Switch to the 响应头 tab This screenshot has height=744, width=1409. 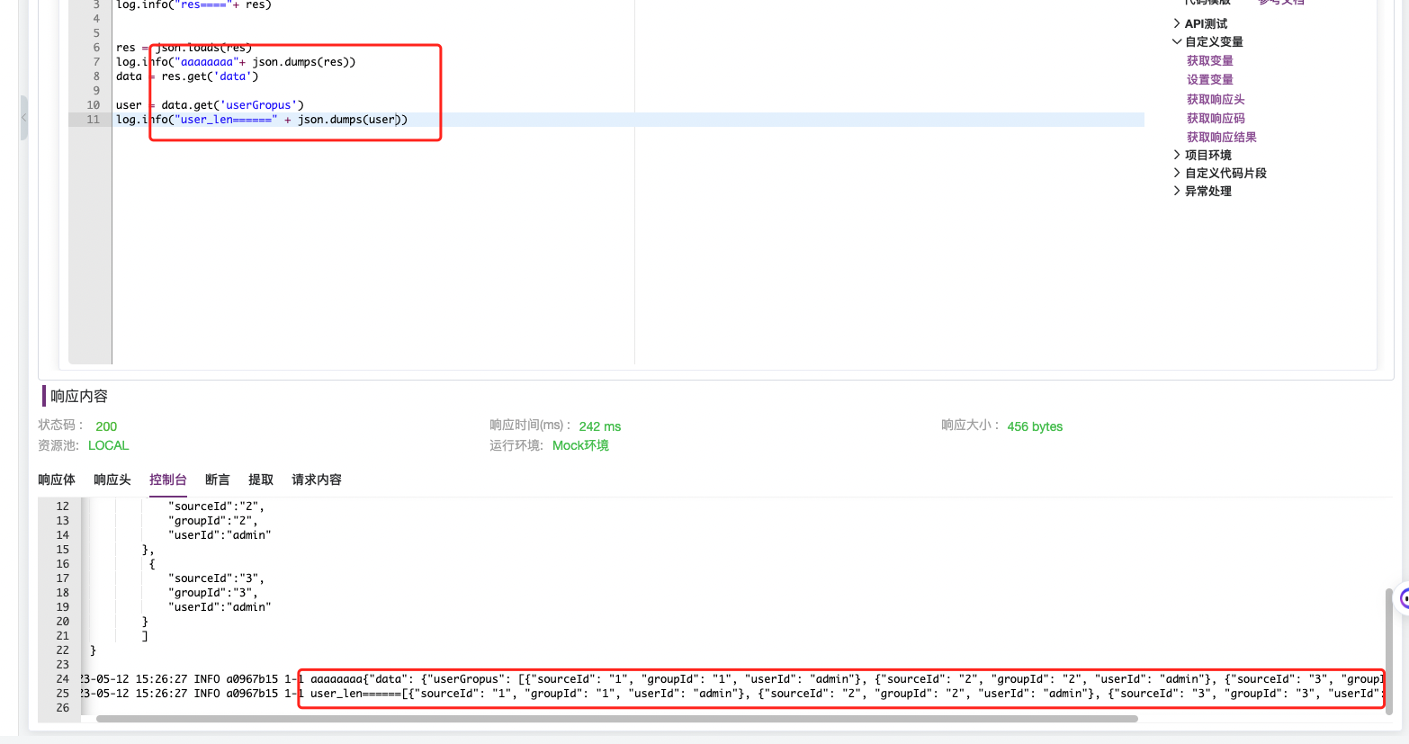pos(112,480)
